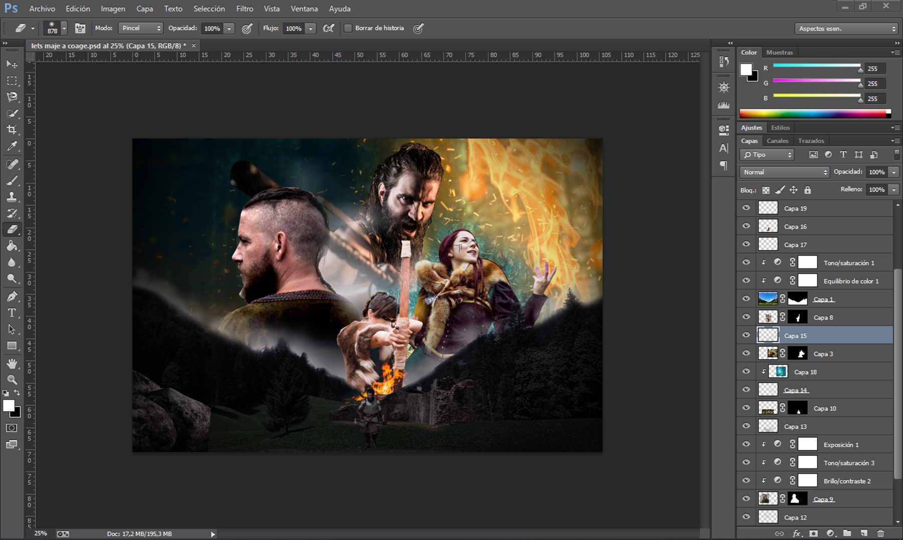This screenshot has height=540, width=903.
Task: Switch to the Muestras tab
Action: point(780,52)
